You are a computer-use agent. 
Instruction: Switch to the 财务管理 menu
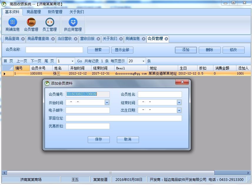55,12
